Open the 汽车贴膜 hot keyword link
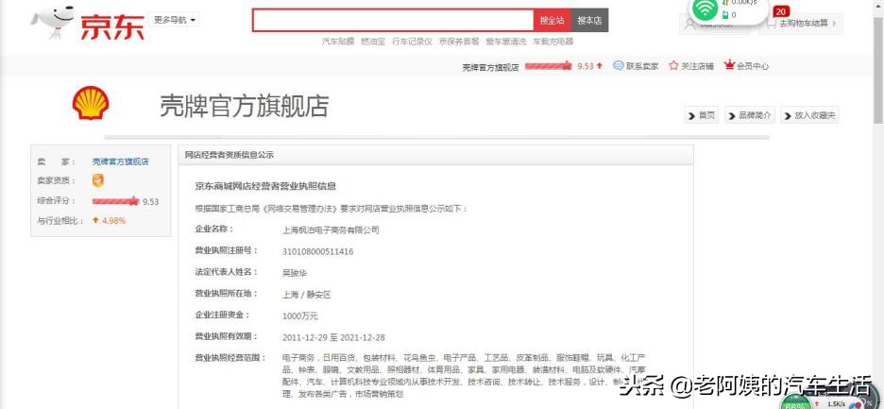The image size is (884, 409). pyautogui.click(x=338, y=42)
